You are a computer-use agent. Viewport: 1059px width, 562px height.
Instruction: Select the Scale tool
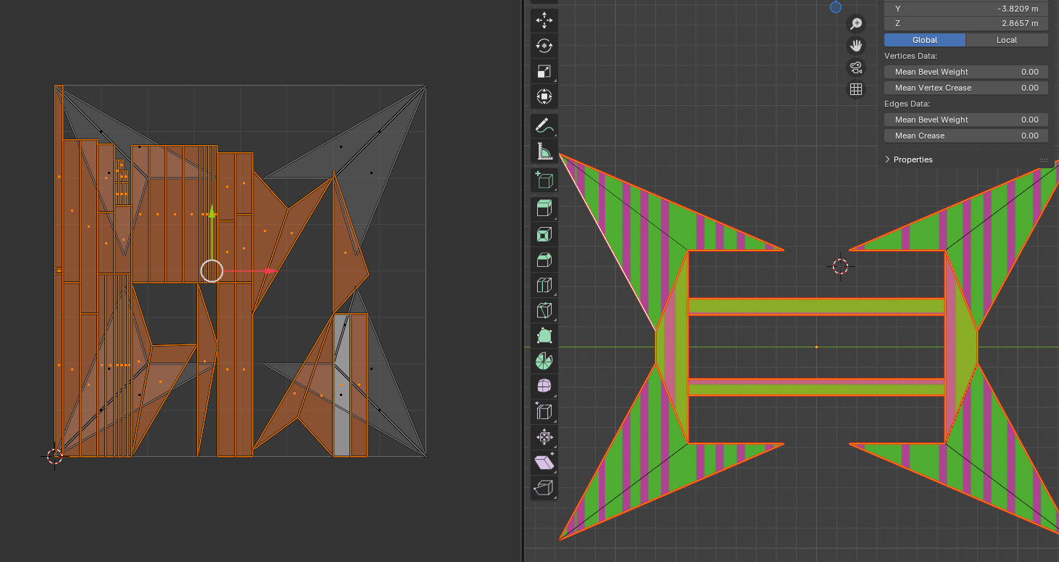click(544, 71)
